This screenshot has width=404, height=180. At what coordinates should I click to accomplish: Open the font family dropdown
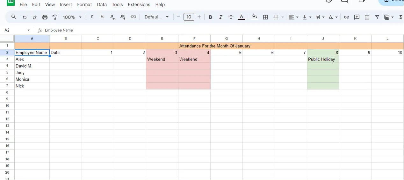[156, 17]
